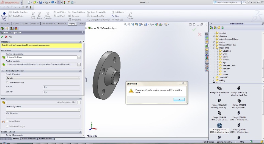Toggle the Route Specification checkbox

(2, 71)
